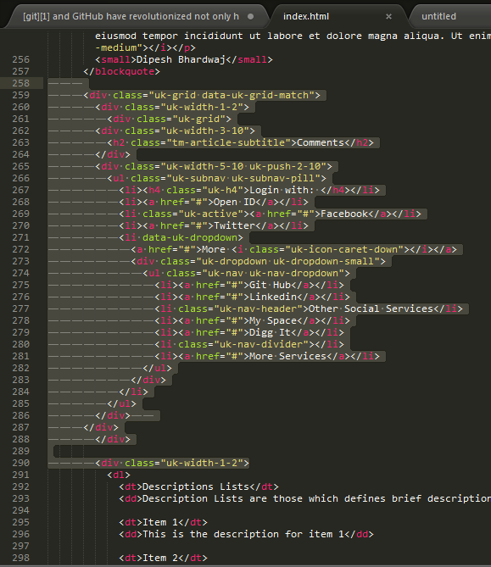Click 'uk-h4' class value on line 267
The width and height of the screenshot is (491, 567).
(x=222, y=190)
